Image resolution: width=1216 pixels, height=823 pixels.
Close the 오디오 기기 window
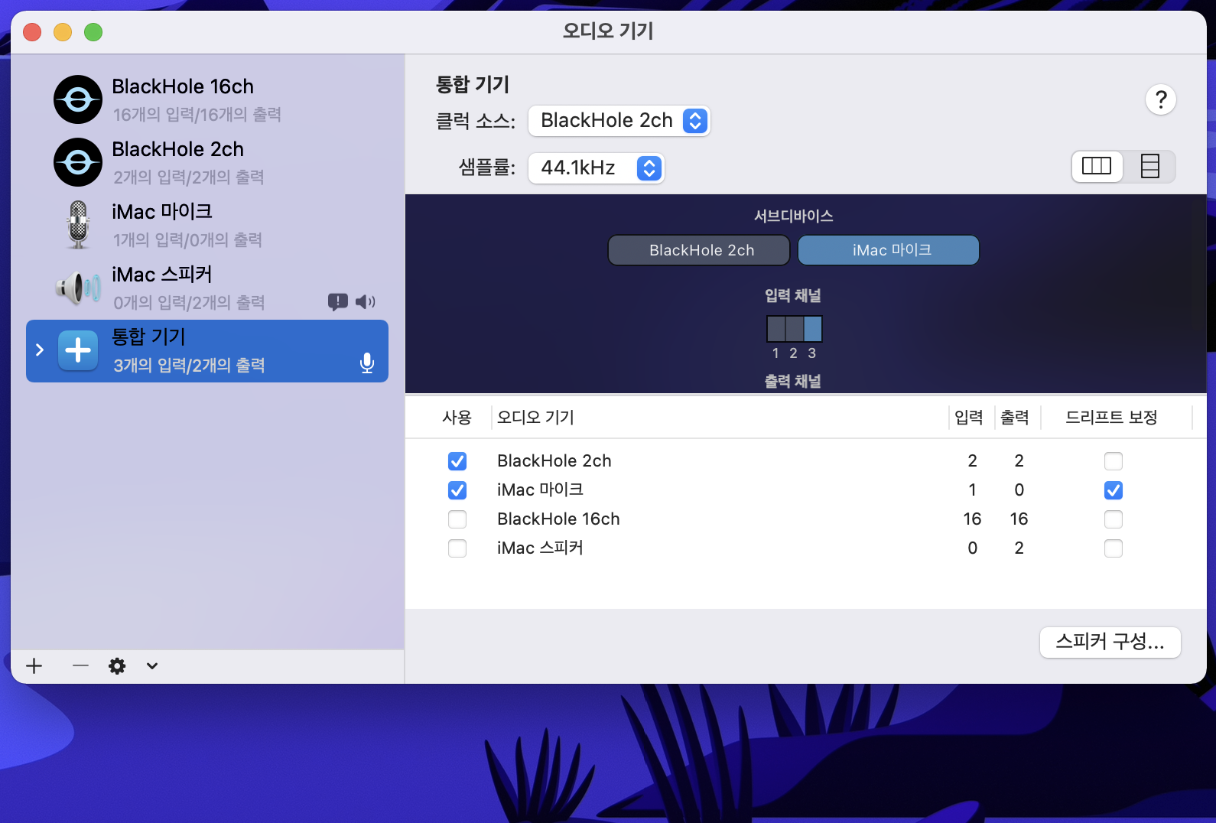32,32
